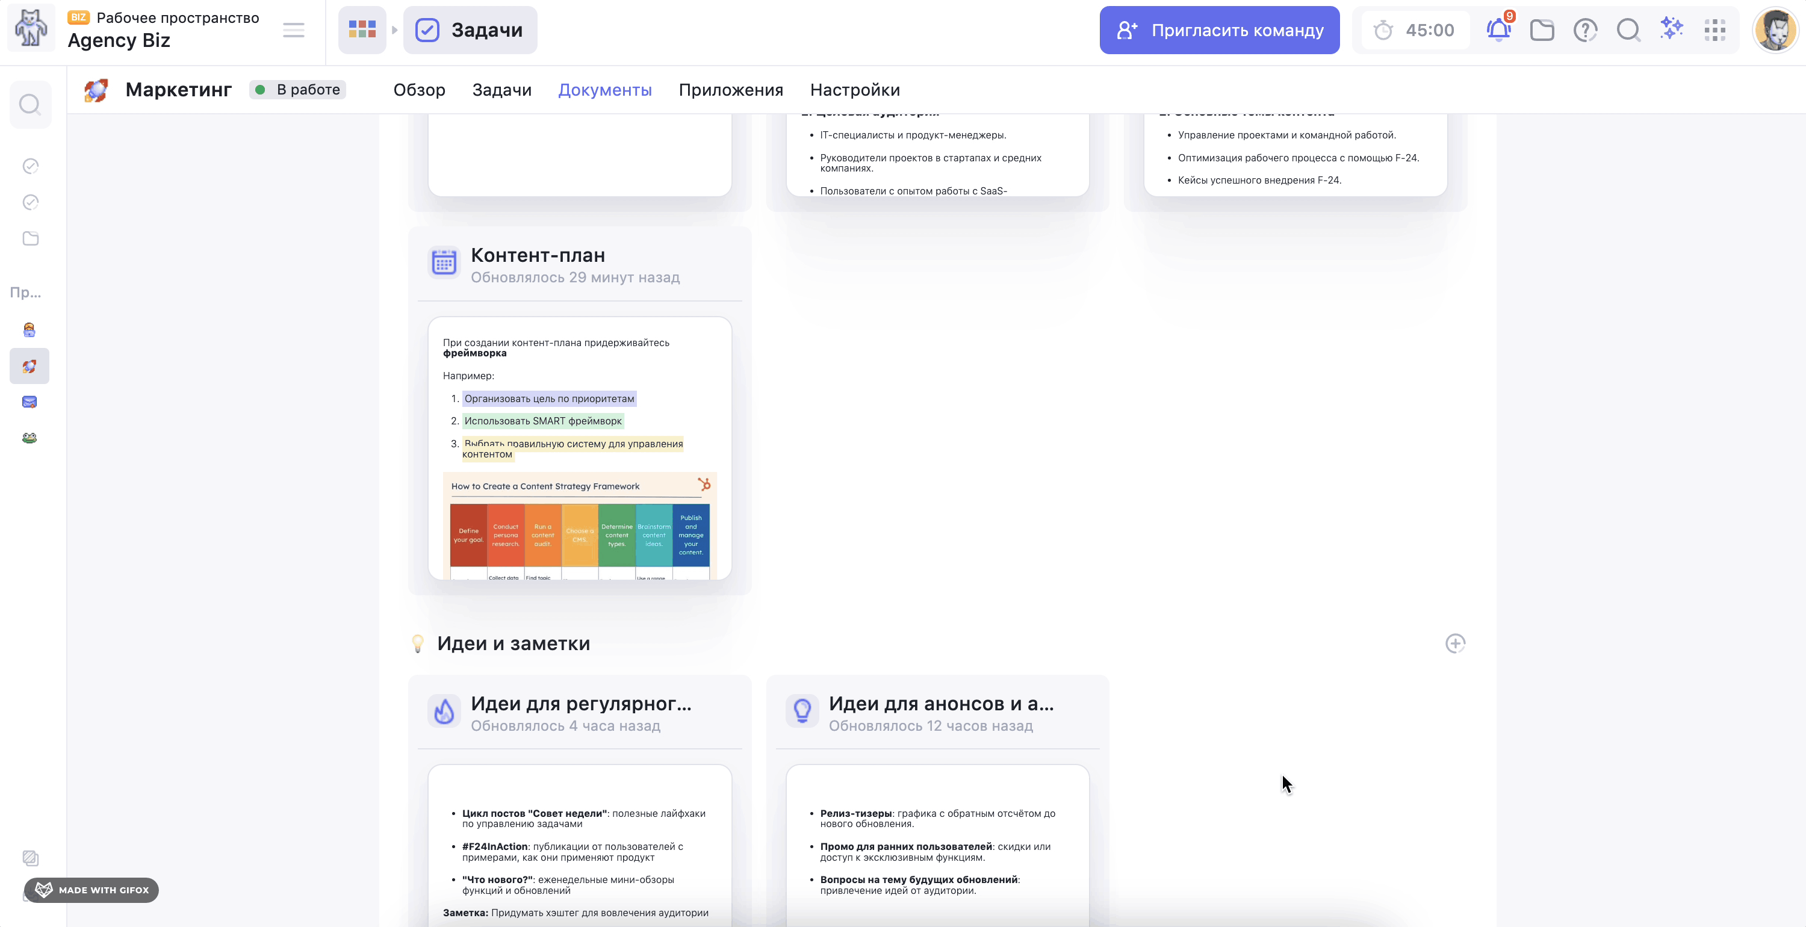Switch to the Приложения tab
The width and height of the screenshot is (1806, 927).
[731, 90]
